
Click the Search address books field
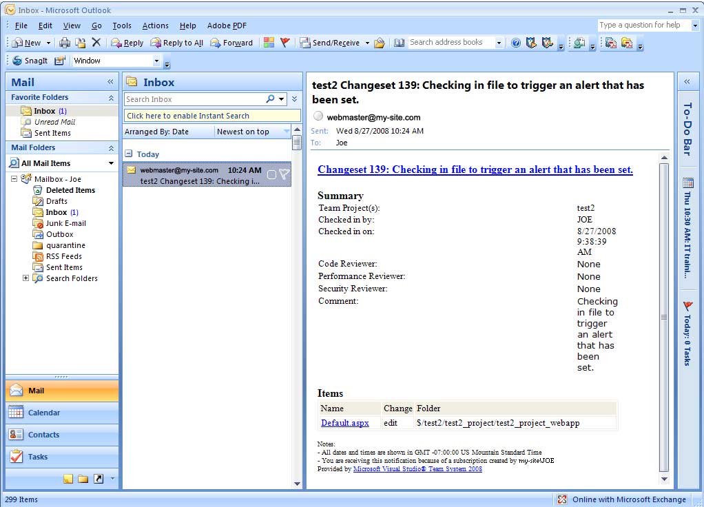click(451, 42)
